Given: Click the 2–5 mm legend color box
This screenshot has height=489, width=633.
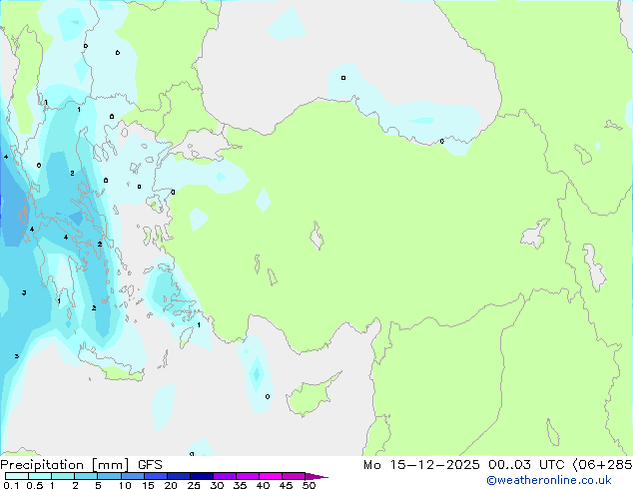Looking at the screenshot, I should click(86, 476).
